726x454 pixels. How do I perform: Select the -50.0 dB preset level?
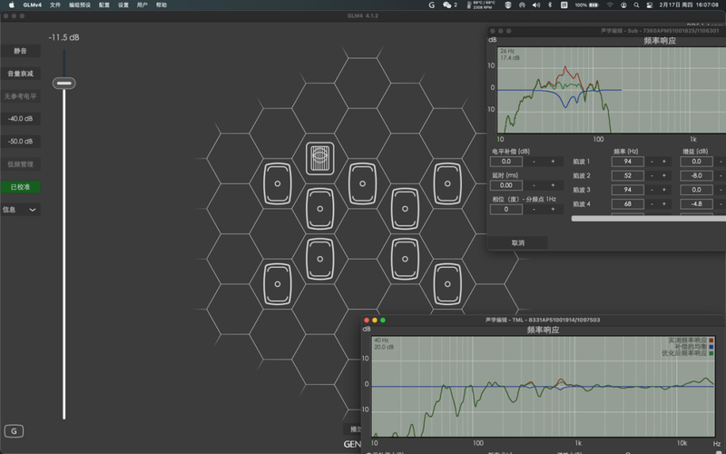(x=20, y=142)
